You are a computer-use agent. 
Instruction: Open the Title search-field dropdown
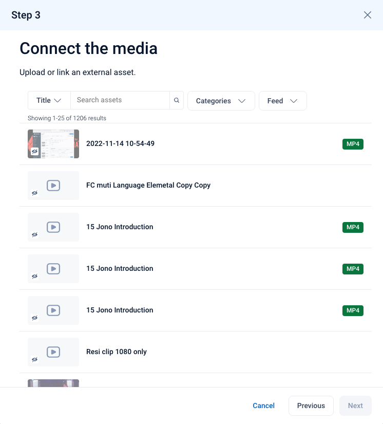coord(49,100)
